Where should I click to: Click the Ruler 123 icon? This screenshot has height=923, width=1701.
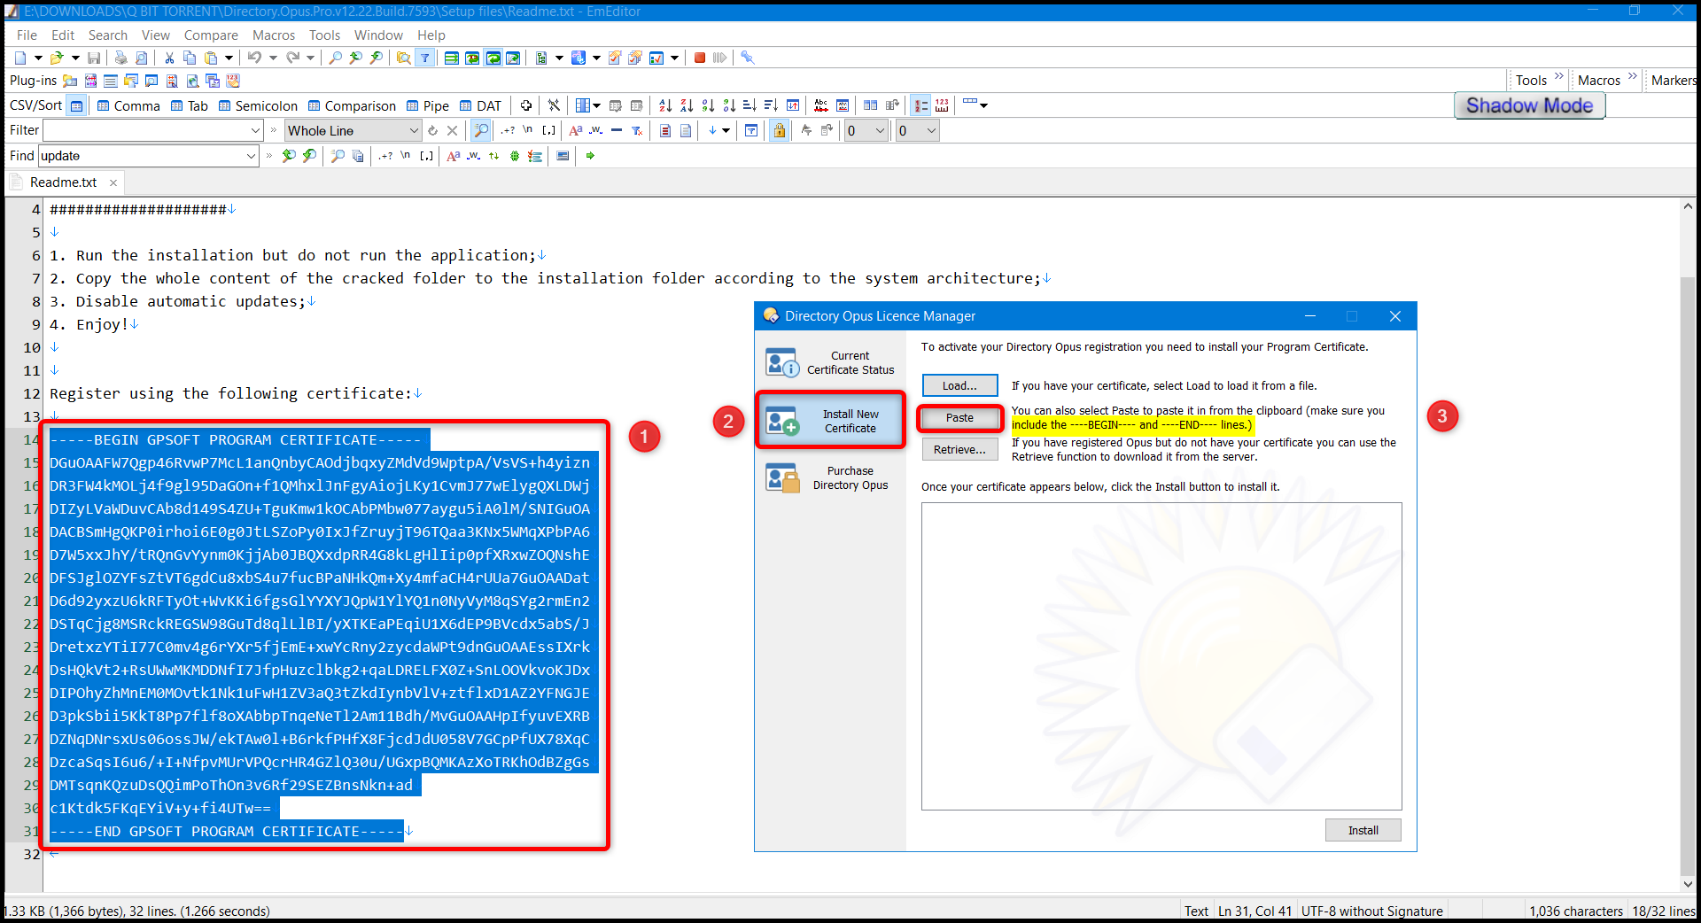click(x=942, y=105)
